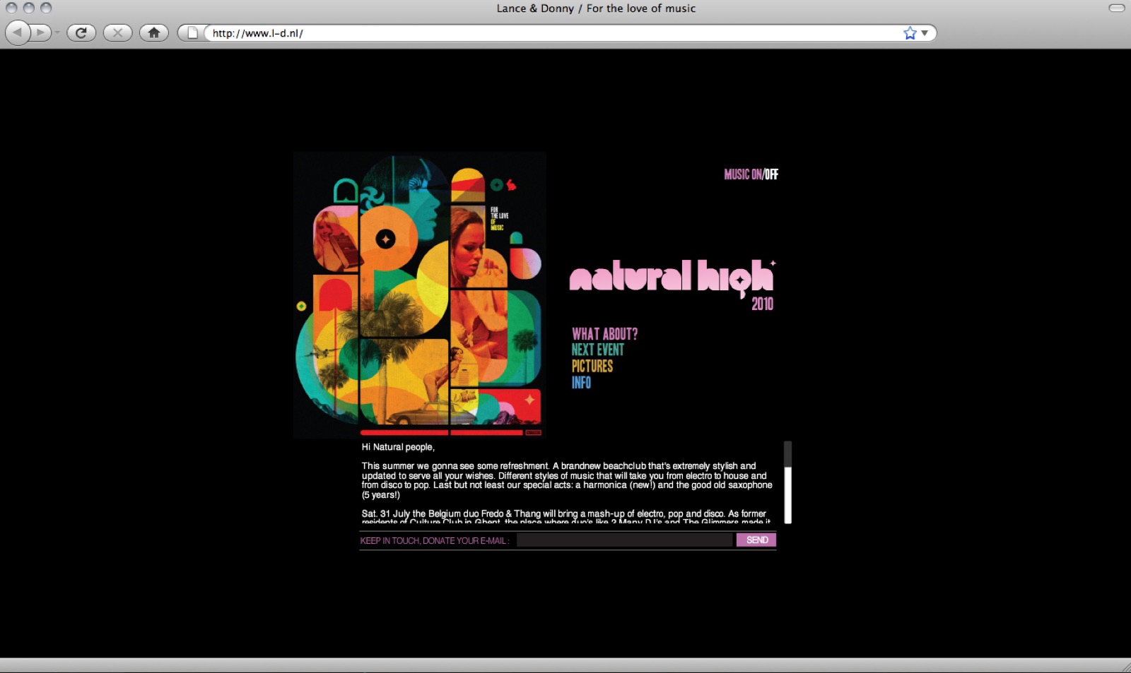Stop loading with the X button
This screenshot has width=1131, height=673.
pos(117,32)
